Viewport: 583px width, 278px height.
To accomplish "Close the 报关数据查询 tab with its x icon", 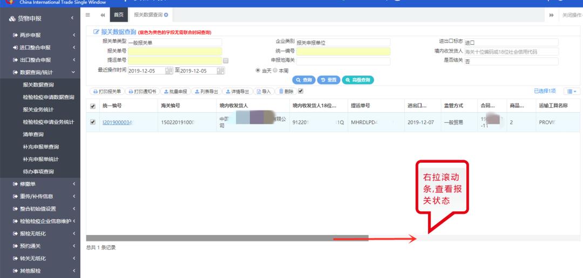I will pyautogui.click(x=166, y=15).
